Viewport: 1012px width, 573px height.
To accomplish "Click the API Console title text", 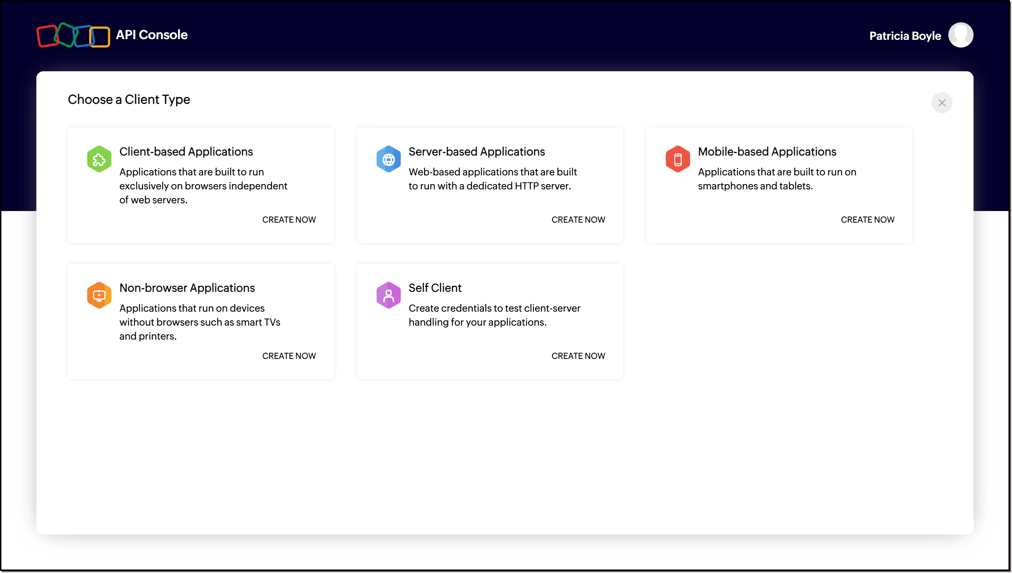I will (x=152, y=35).
